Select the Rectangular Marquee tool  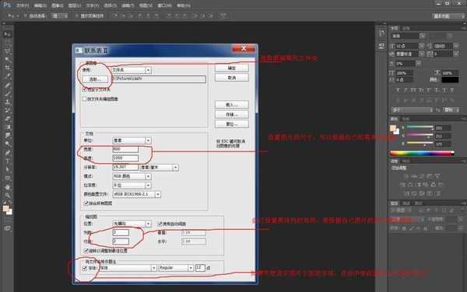(x=7, y=43)
